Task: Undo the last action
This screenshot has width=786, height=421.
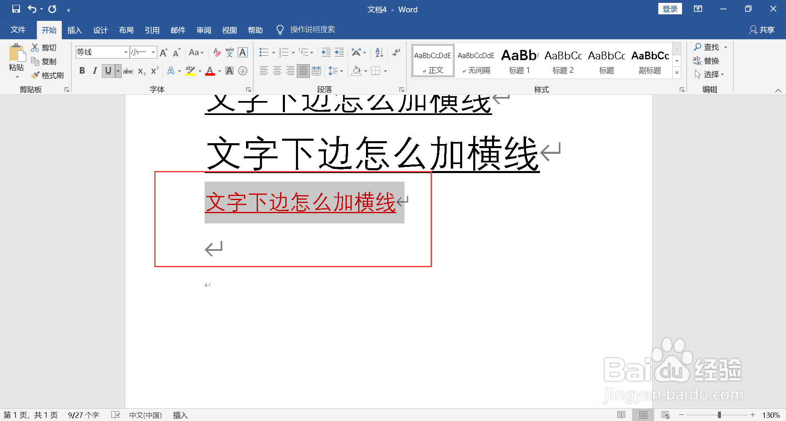Action: pos(32,9)
